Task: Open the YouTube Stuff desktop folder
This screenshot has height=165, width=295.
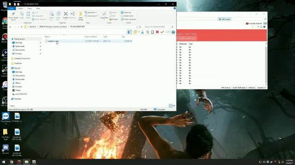Action: [x=5, y=134]
